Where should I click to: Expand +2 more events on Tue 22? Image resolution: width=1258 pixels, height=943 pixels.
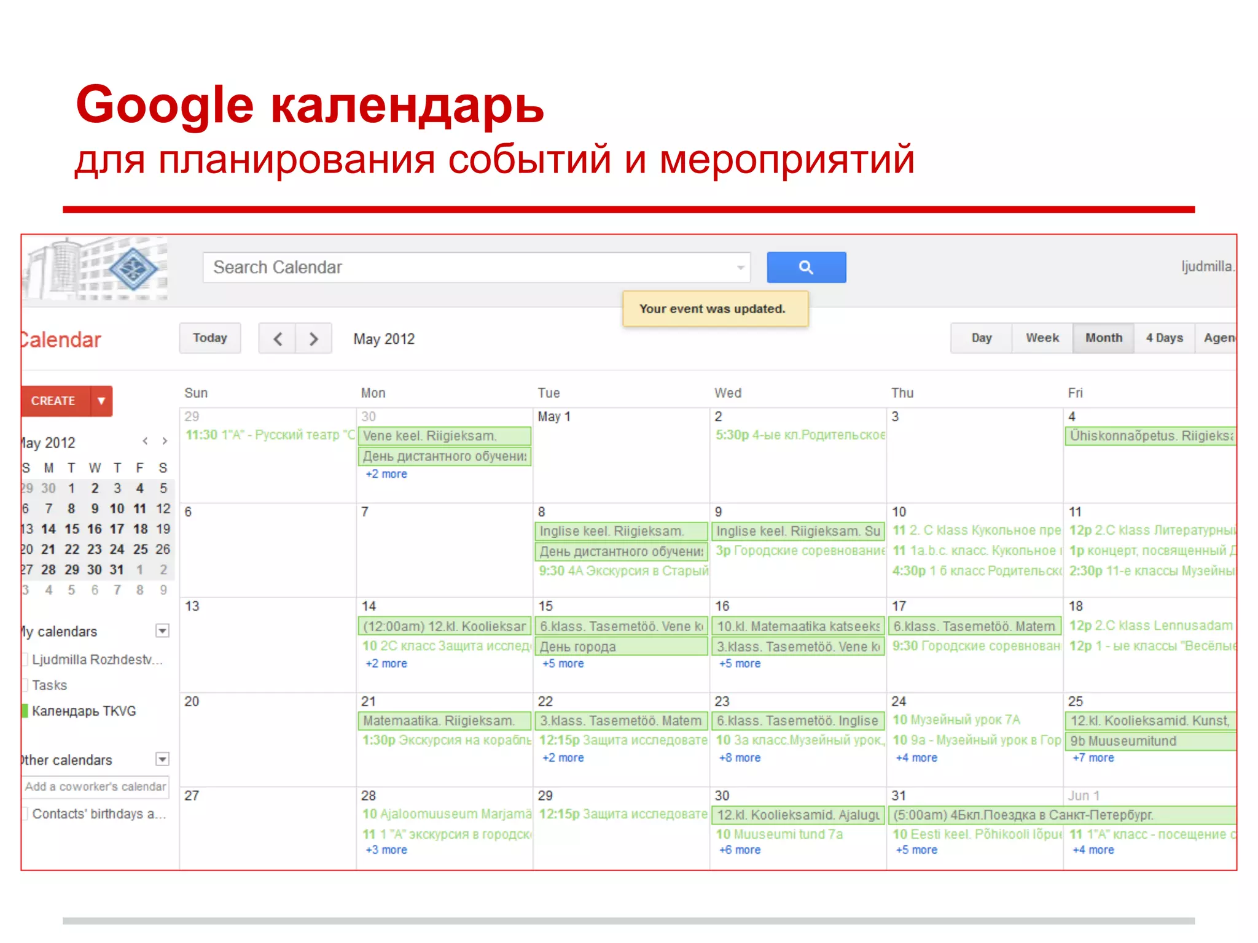tap(563, 758)
